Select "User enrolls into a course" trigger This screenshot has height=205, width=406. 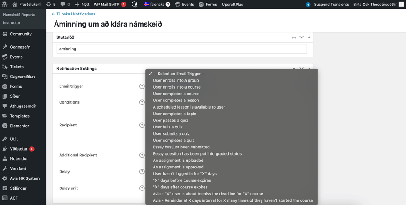coord(177,87)
